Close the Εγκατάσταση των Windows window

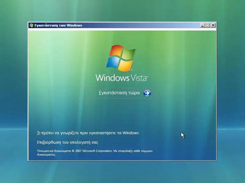[213, 25]
